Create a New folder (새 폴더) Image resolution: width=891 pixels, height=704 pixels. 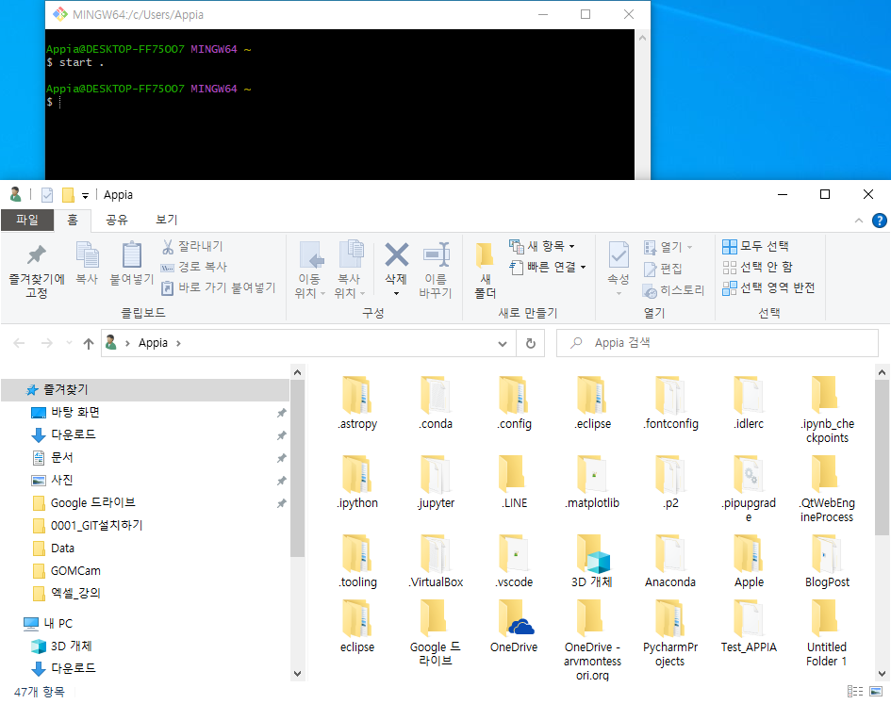[x=486, y=271]
